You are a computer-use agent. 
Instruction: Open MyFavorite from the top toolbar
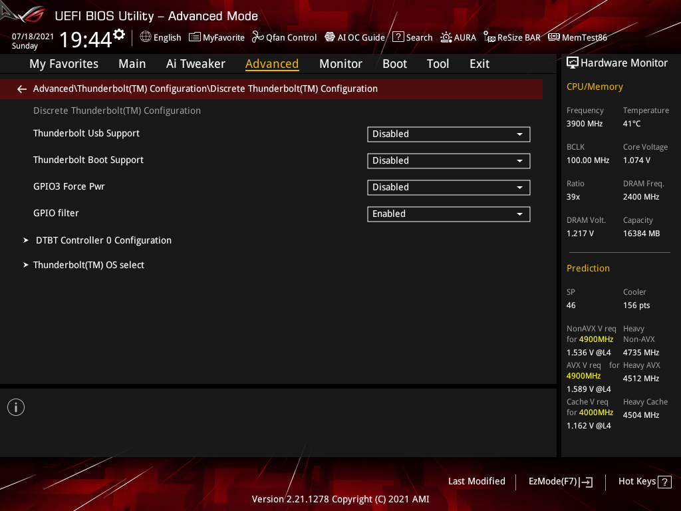[x=216, y=37]
